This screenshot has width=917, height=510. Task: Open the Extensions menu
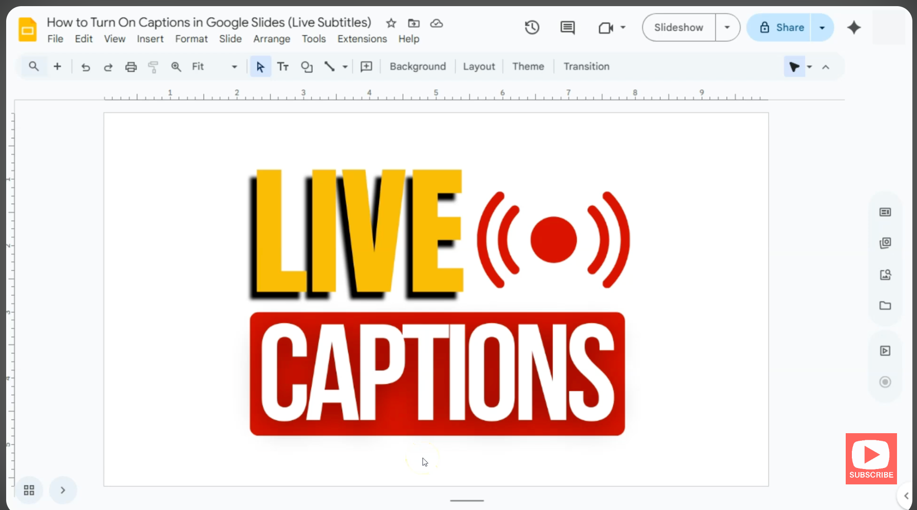pos(362,39)
